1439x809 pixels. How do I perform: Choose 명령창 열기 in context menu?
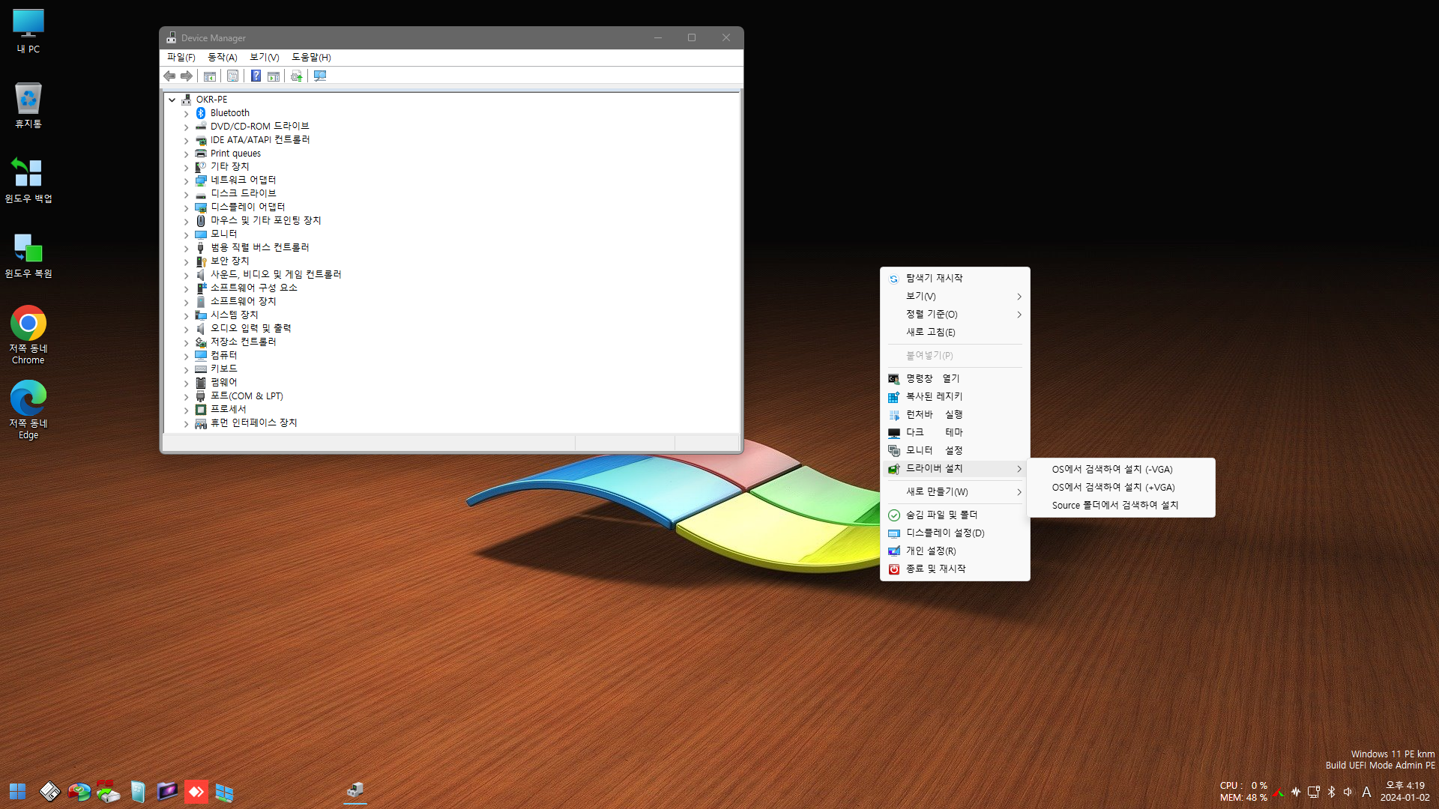[x=955, y=379]
